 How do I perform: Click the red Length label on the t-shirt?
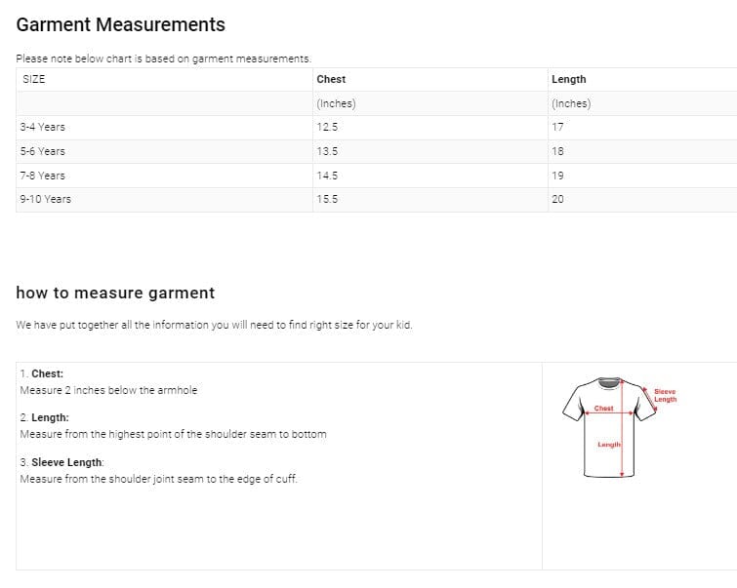pyautogui.click(x=609, y=445)
